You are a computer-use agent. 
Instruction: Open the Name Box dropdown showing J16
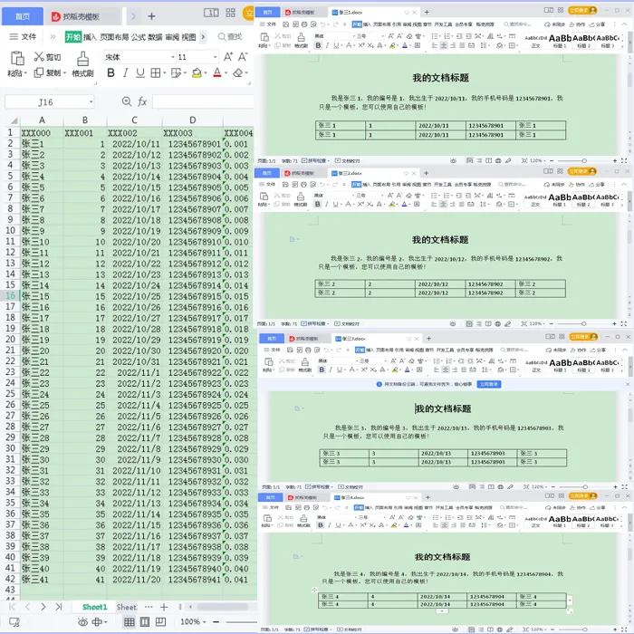click(91, 101)
